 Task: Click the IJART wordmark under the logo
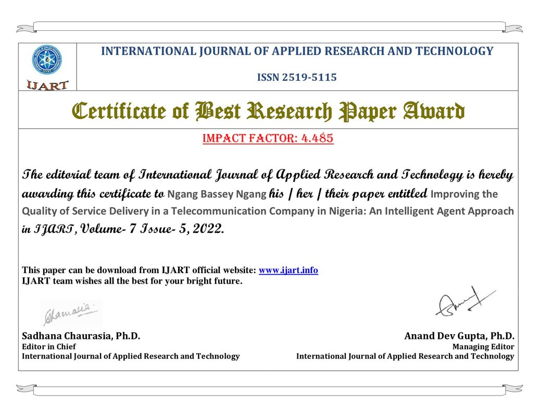47,85
